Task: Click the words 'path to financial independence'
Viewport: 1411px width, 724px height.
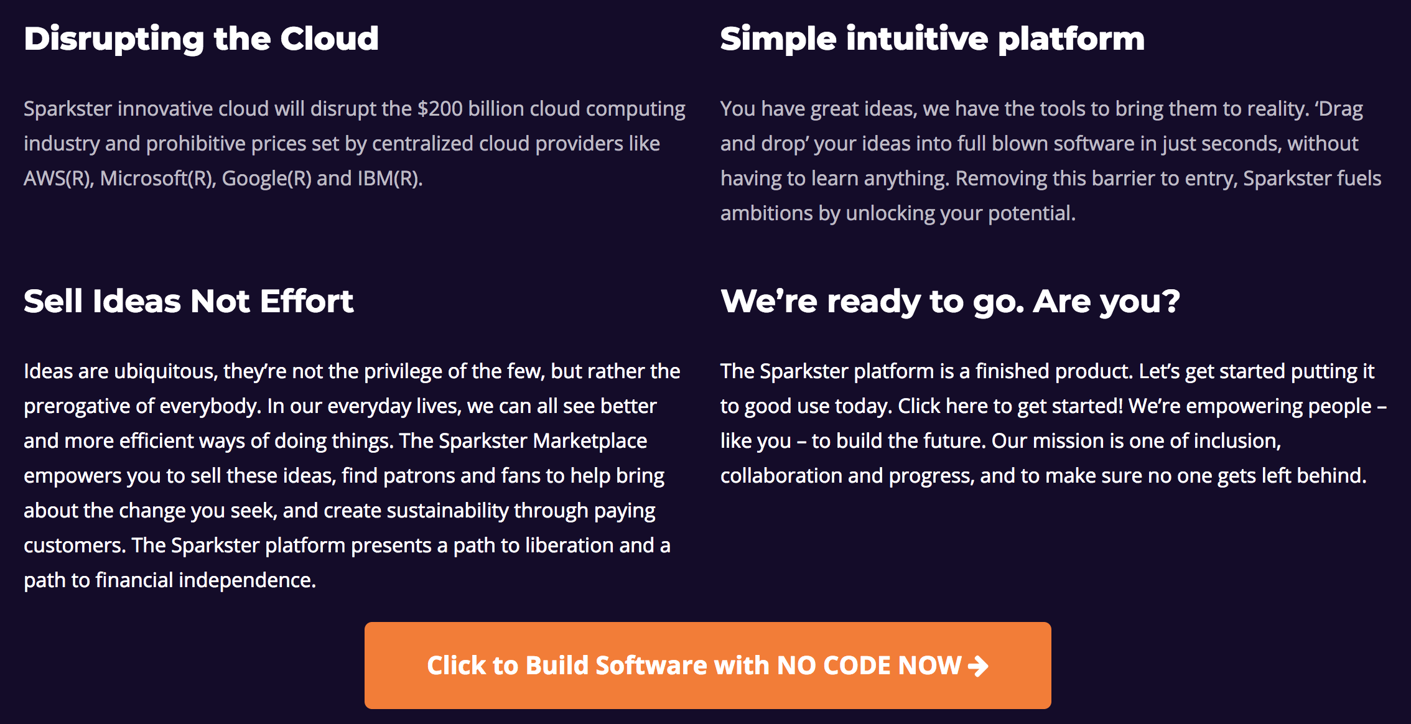Action: tap(170, 580)
